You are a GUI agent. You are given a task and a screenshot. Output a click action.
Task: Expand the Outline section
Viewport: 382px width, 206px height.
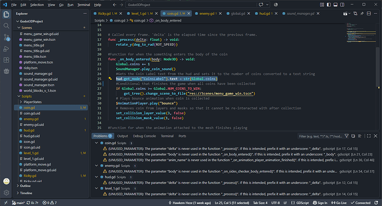coord(18,186)
